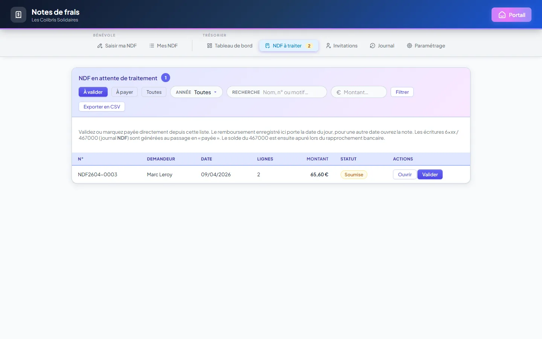
Task: Click the Notes de frais receipt logo icon
Action: (18, 15)
